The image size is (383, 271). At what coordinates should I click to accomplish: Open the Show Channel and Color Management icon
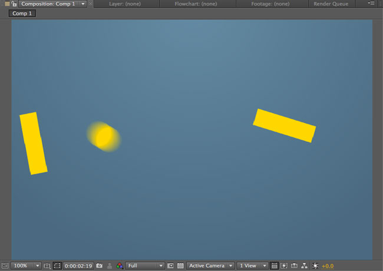[120, 266]
